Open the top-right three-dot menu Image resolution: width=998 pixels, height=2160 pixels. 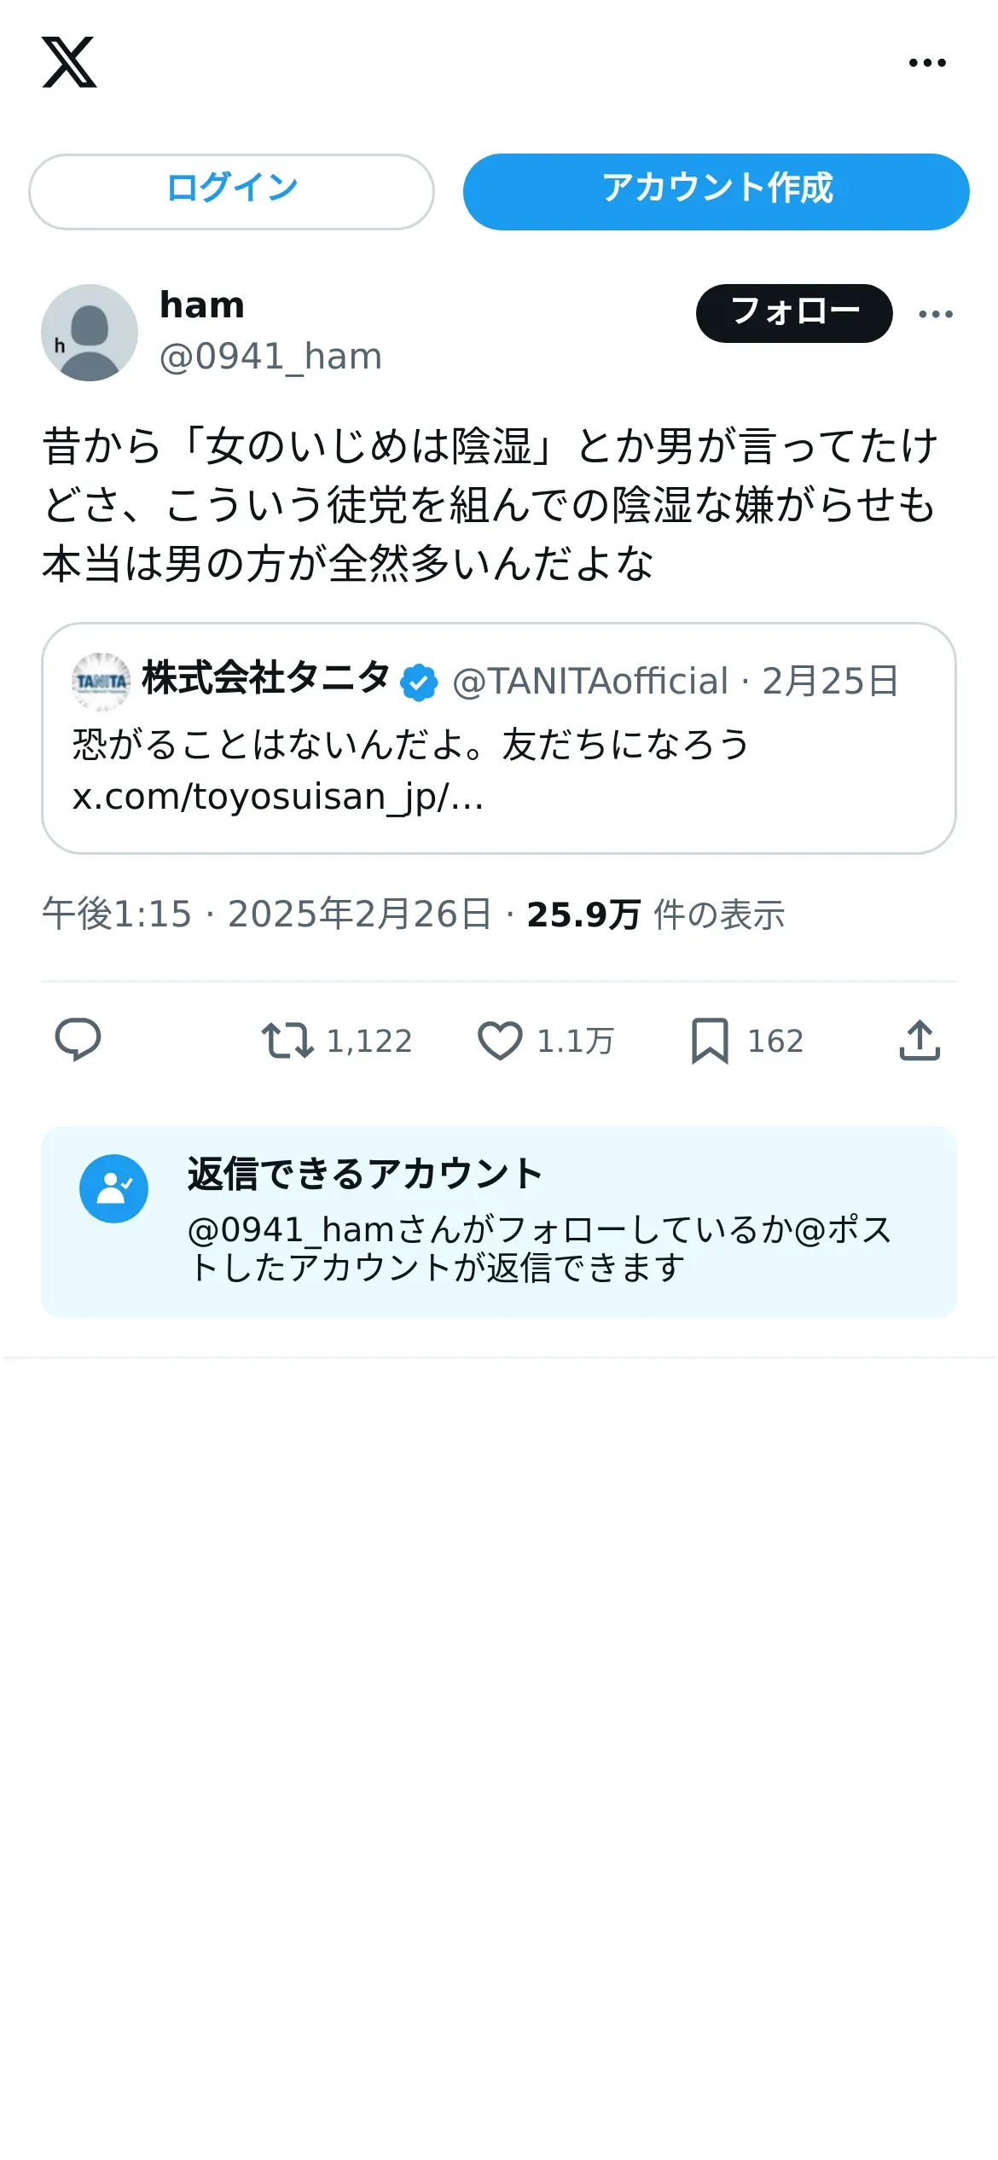(x=927, y=62)
